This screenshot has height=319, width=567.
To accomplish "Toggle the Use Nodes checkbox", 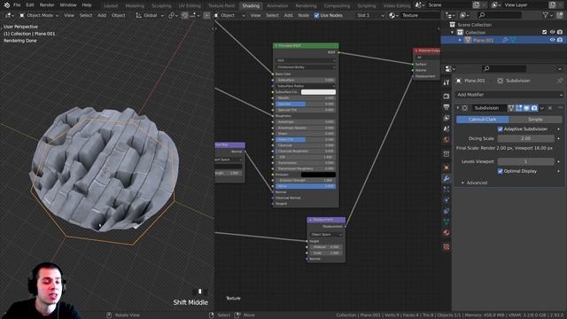I will click(x=316, y=16).
